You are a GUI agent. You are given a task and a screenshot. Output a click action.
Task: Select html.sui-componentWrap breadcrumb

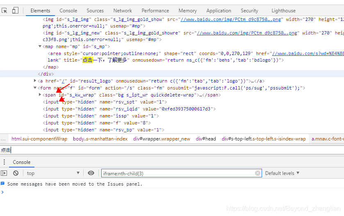[39, 139]
